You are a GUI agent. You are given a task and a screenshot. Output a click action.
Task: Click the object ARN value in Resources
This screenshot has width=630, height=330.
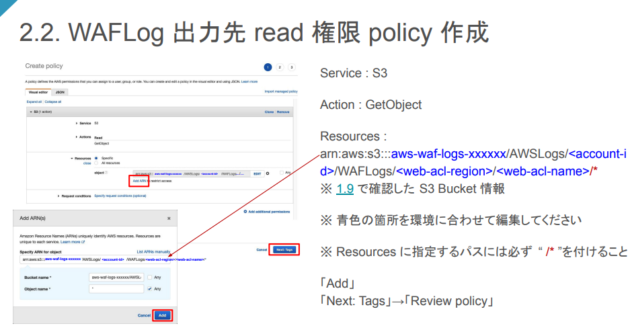191,174
